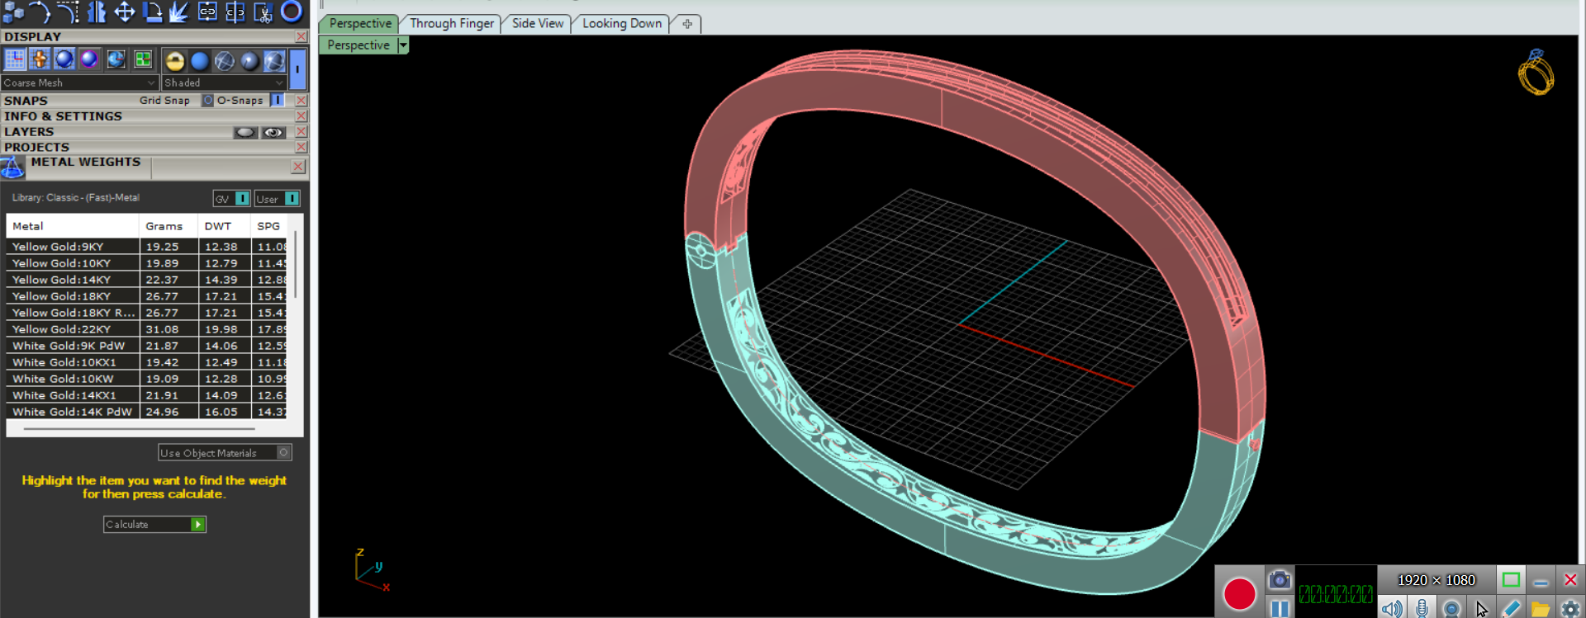Select the Explode tool in top toolbar

pyautogui.click(x=179, y=12)
